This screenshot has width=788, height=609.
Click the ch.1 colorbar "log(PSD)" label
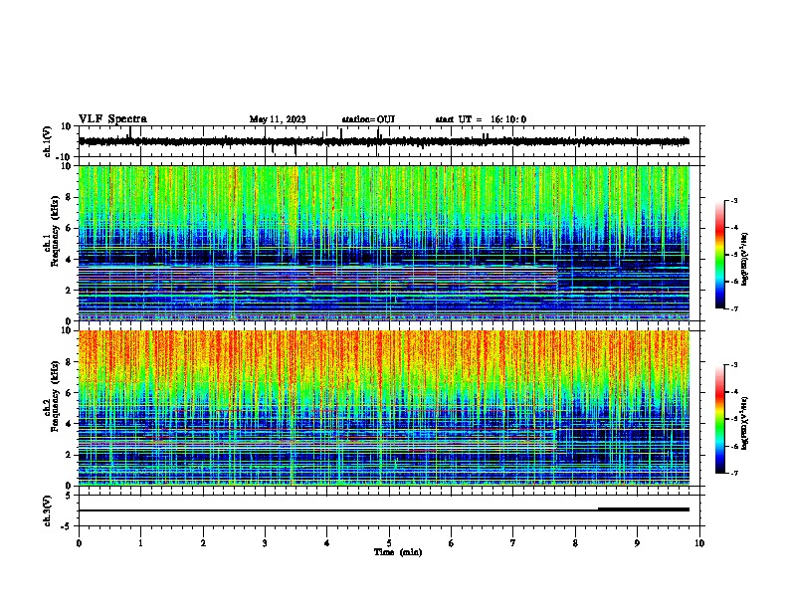[x=744, y=260]
